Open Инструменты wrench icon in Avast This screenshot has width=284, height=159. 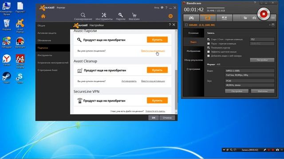tap(104, 15)
